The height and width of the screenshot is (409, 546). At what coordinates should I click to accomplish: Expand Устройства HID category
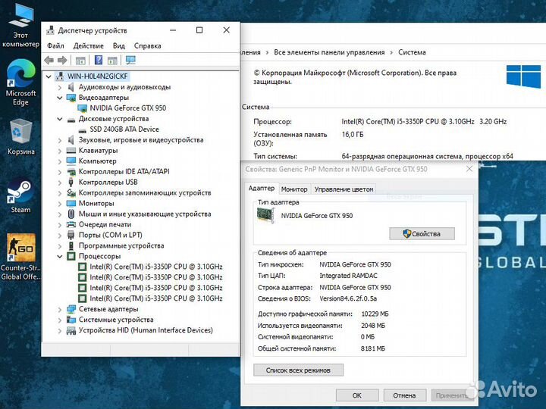coord(60,330)
